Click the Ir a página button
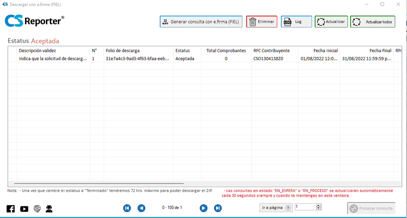This screenshot has height=218, width=407. [x=276, y=208]
